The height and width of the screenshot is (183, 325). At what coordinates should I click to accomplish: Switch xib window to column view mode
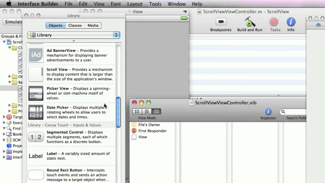[156, 112]
